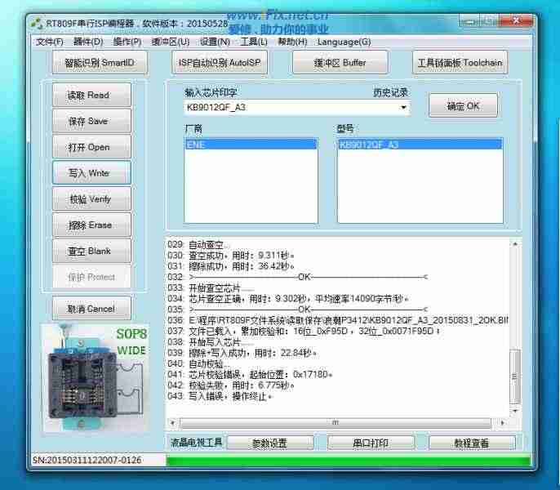Click the 擦除 Erase button
560x490 pixels.
click(91, 225)
